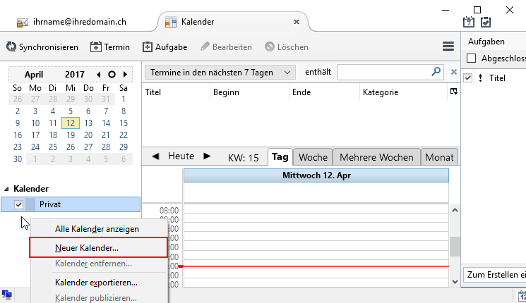Open the tasks tab icon at top right
The width and height of the screenshot is (526, 303).
pyautogui.click(x=486, y=22)
